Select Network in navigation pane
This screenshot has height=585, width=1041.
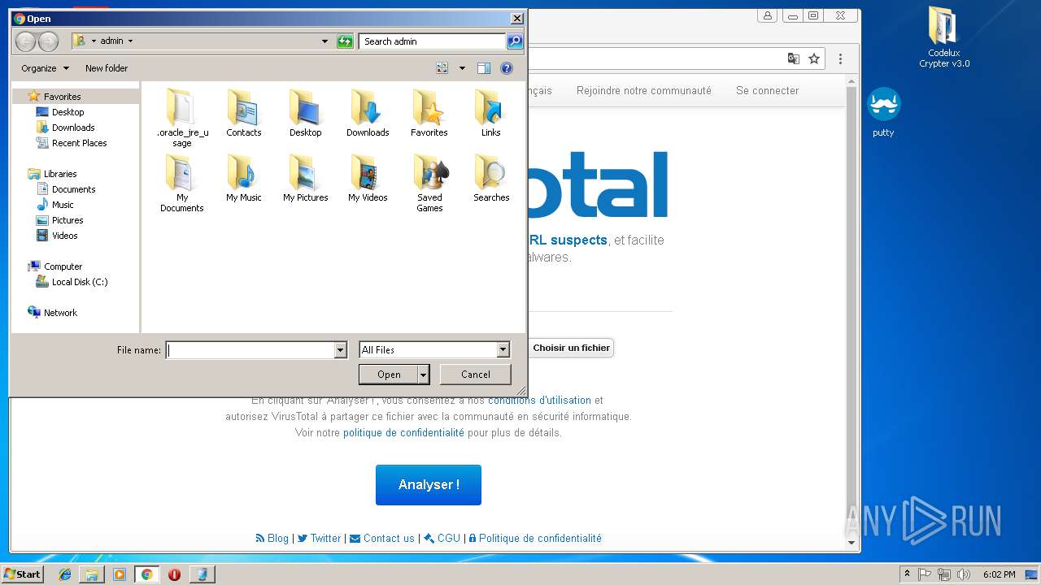point(60,313)
